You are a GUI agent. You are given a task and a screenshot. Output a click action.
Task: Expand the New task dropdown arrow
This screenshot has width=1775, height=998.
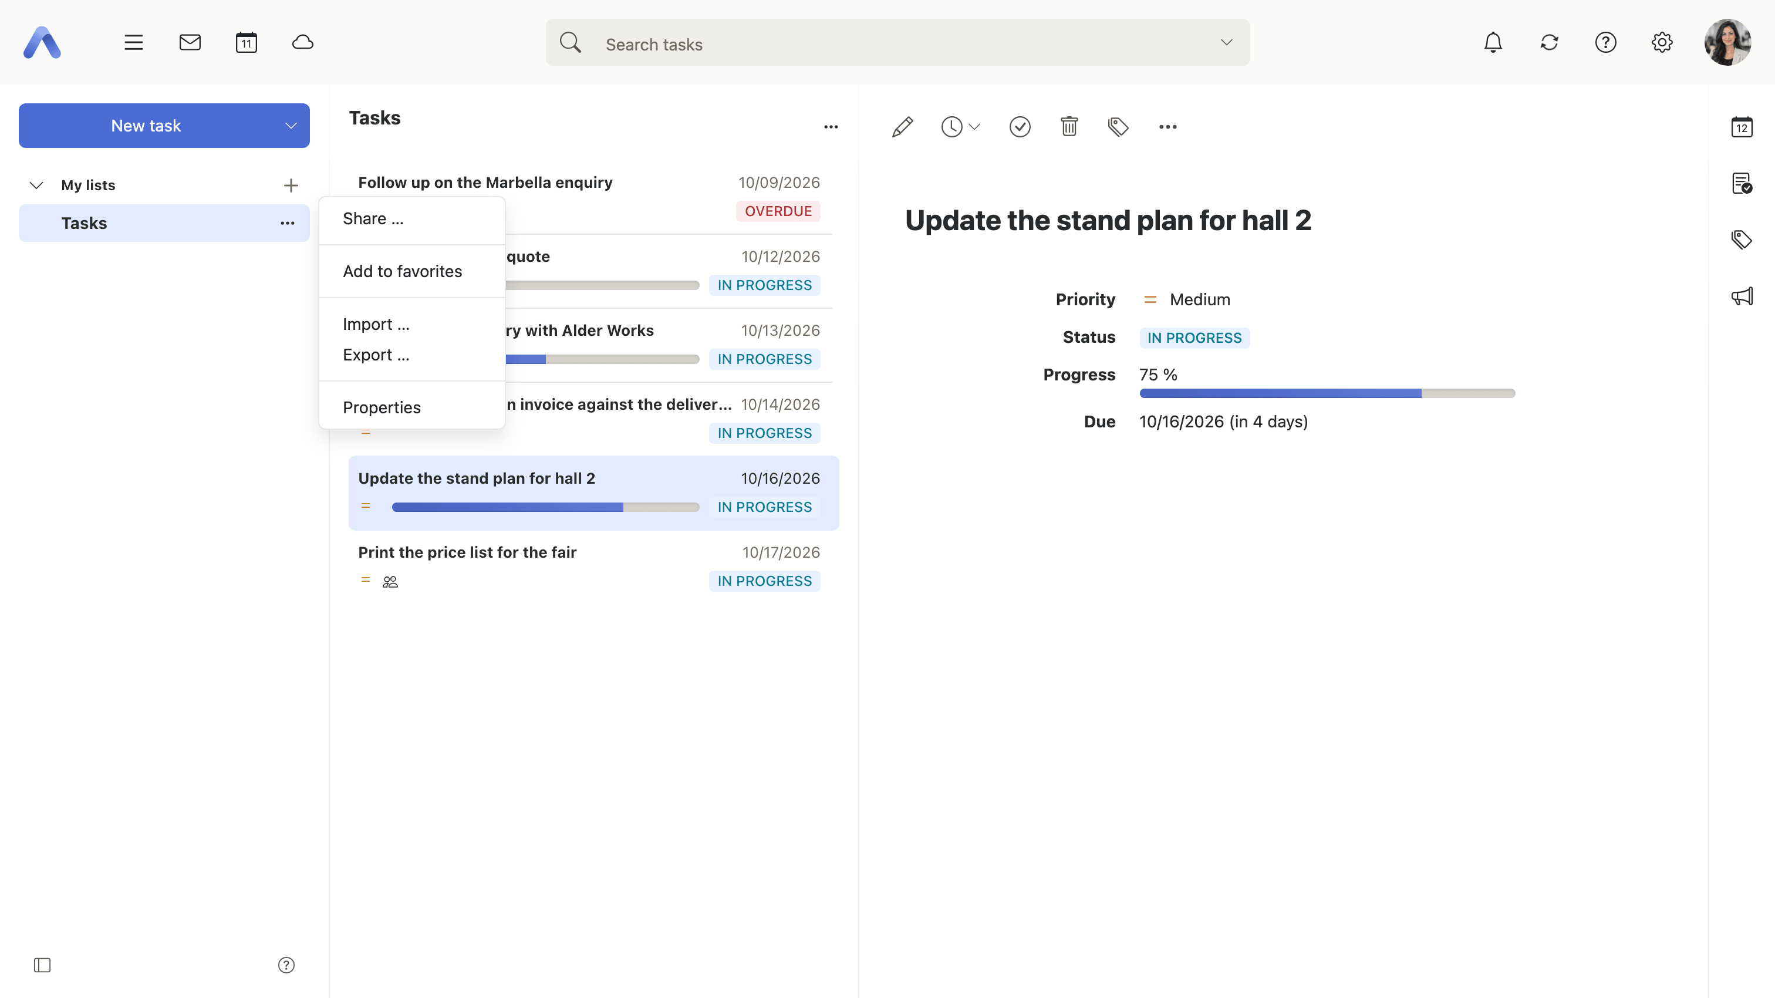[x=291, y=126]
